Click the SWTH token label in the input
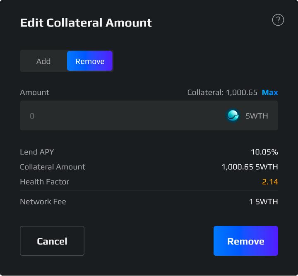The image size is (298, 276). click(257, 116)
